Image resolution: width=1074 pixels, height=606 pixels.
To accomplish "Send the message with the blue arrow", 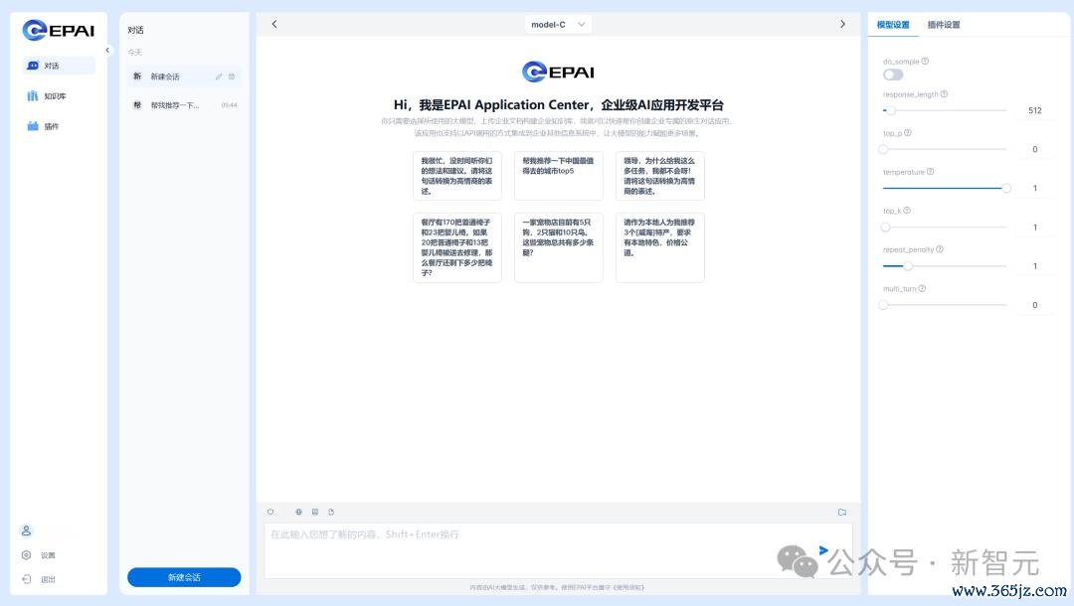I will coord(823,550).
